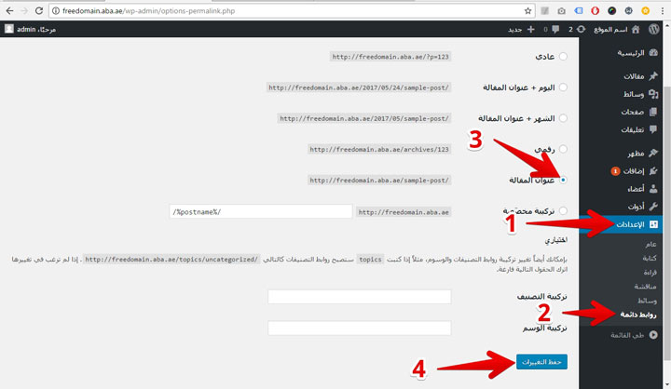Select the تركيبة مخصصة custom structure radio

[x=563, y=210]
